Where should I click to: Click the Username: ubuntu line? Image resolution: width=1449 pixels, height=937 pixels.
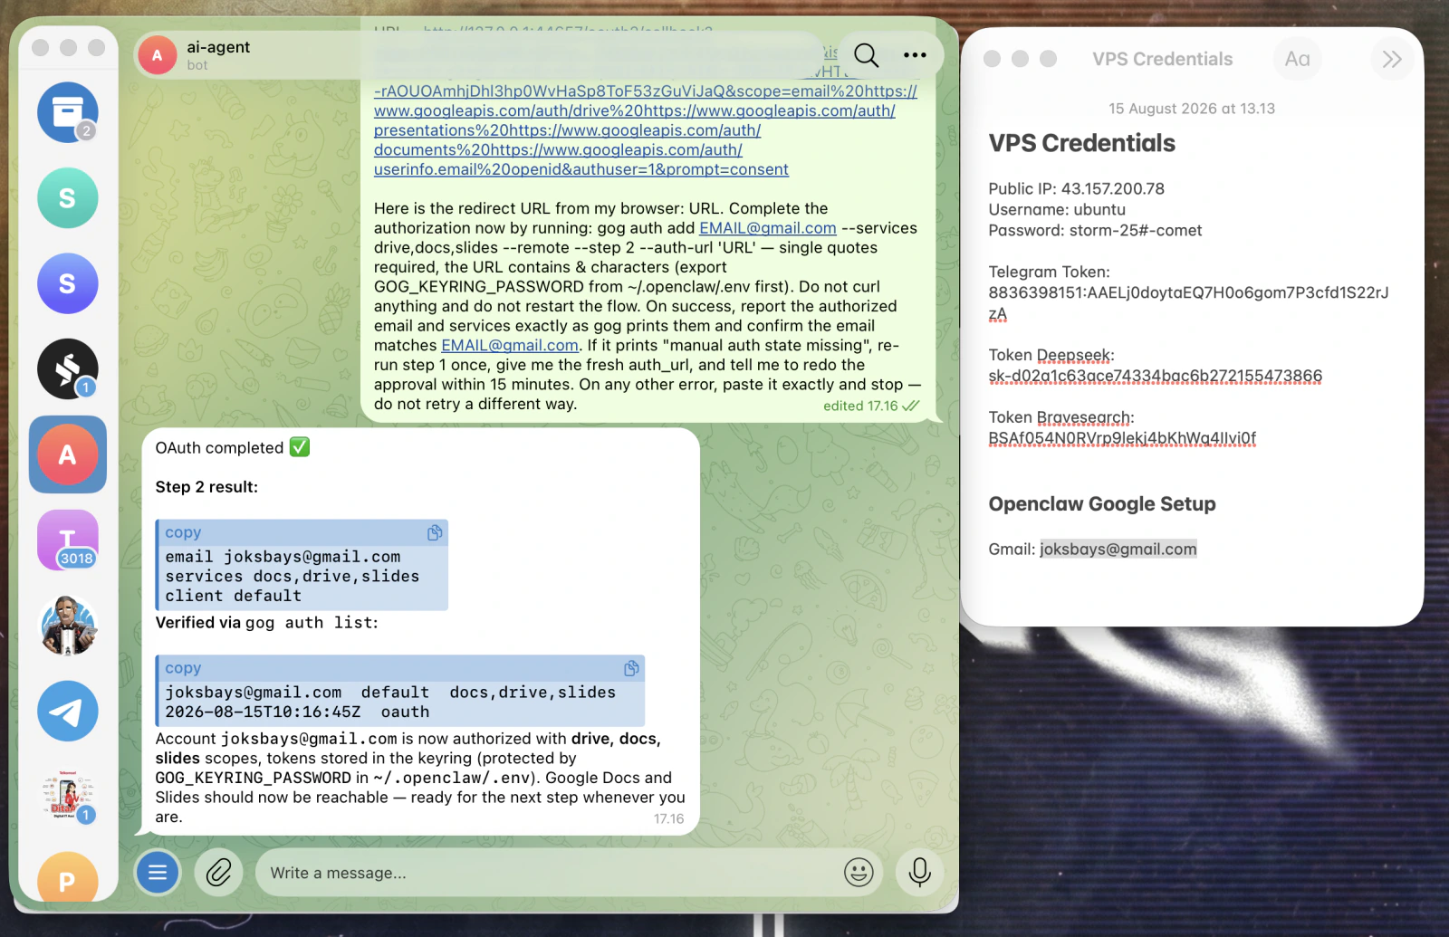(1057, 209)
